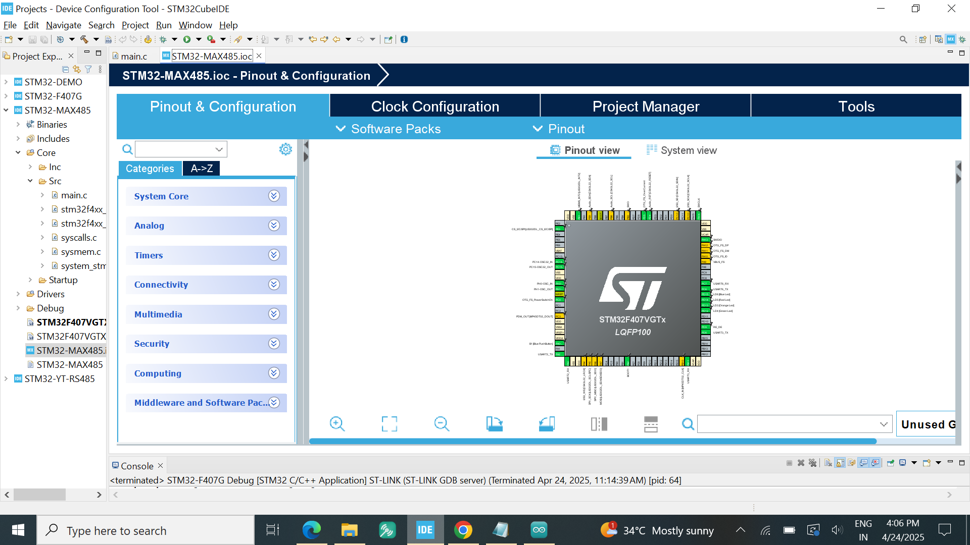The image size is (970, 545).
Task: Zoom out of the pinout chip view
Action: (442, 424)
